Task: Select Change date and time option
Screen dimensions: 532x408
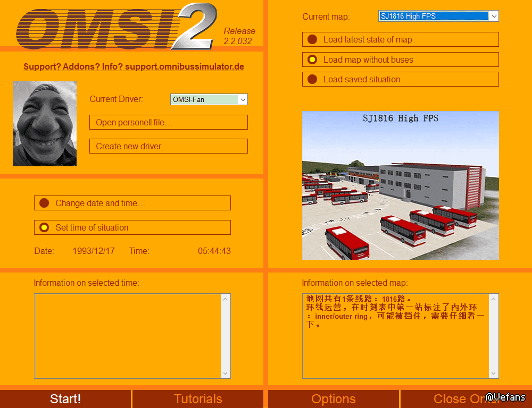Action: point(132,203)
